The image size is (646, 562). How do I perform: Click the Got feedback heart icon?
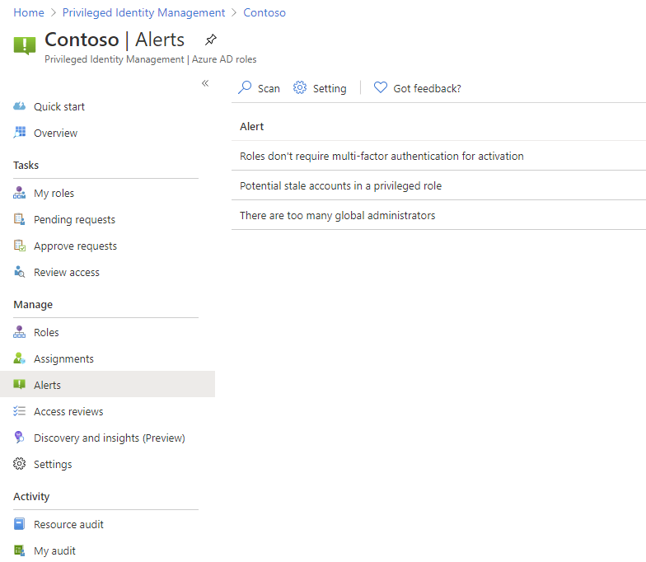point(380,88)
